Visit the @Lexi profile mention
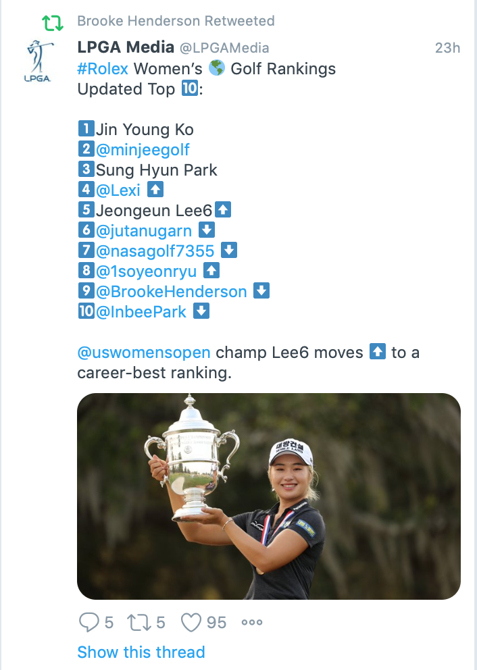This screenshot has width=477, height=670. coord(118,190)
